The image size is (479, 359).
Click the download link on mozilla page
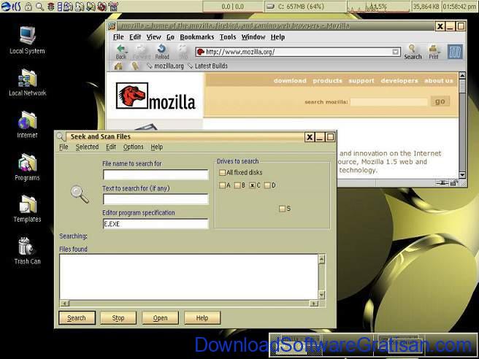point(290,80)
